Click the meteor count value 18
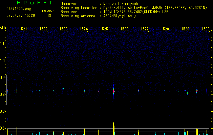This screenshot has width=213, height=135. [x=49, y=16]
